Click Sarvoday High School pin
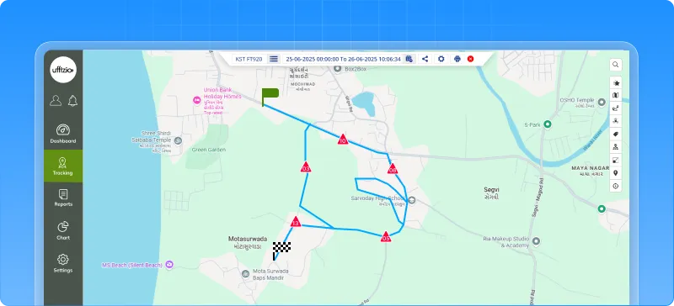This screenshot has width=674, height=306. 412,199
